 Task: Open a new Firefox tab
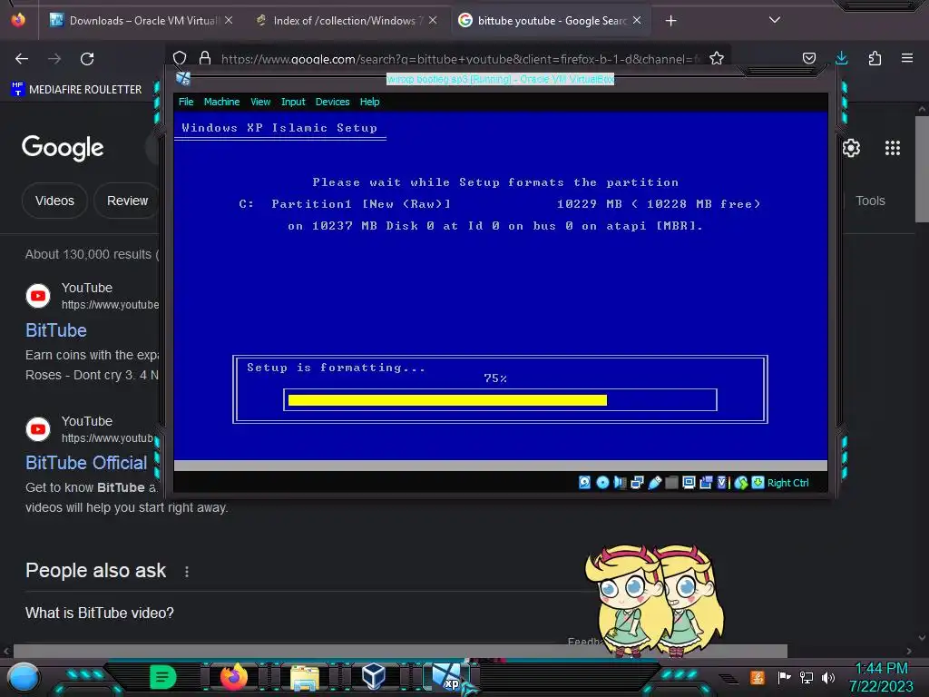tap(670, 21)
